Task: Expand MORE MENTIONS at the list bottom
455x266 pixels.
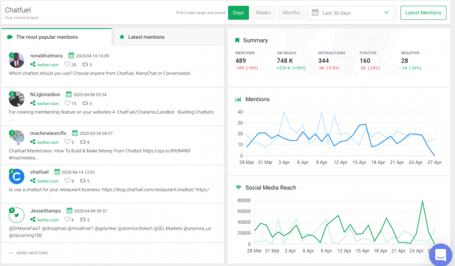Action: 29,253
